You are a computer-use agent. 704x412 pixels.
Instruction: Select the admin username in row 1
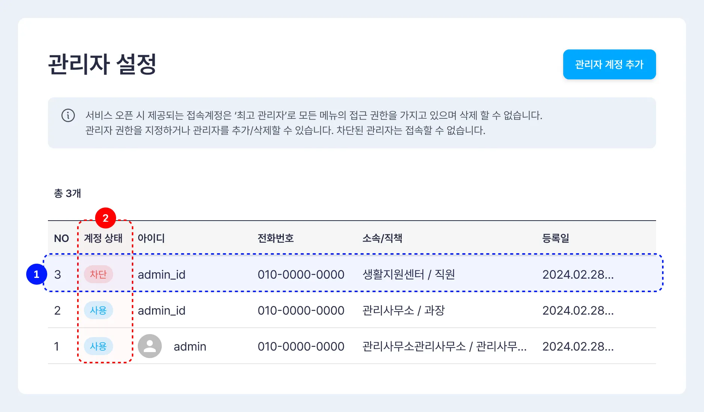click(190, 346)
